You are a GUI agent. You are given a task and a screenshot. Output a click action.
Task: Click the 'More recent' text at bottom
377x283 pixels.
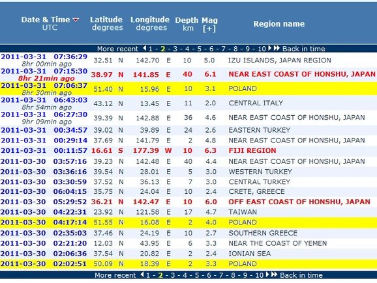[115, 275]
